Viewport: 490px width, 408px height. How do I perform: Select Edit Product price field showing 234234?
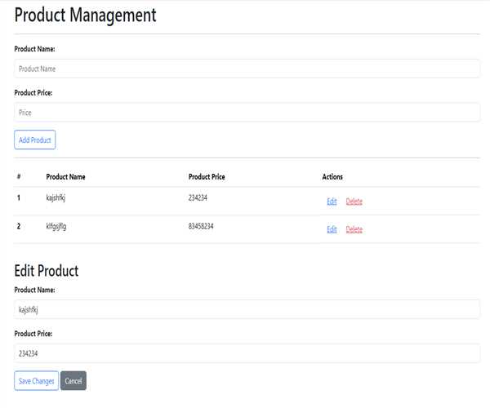[x=245, y=353]
